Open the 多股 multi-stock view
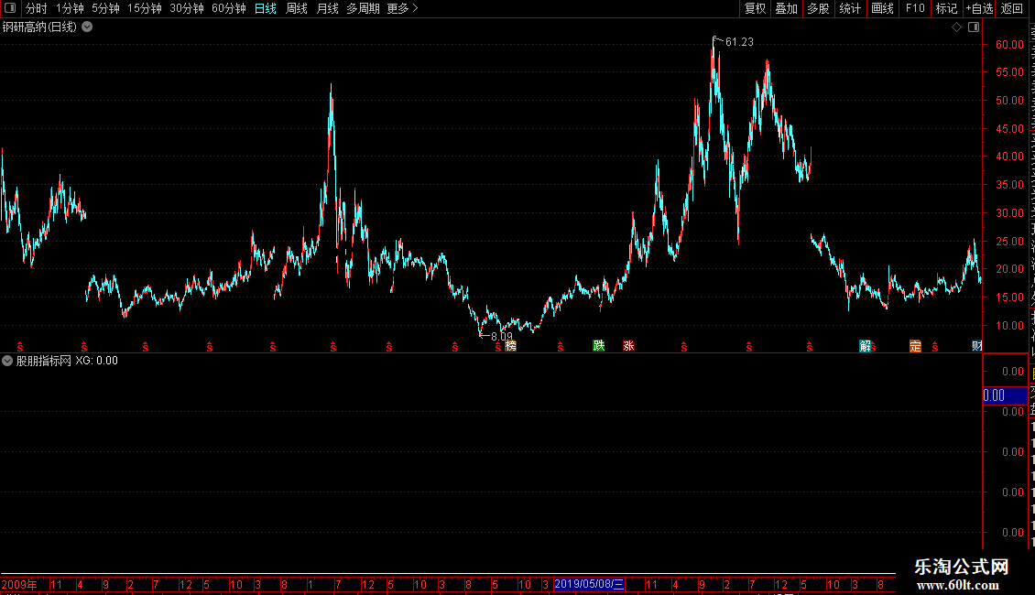Image resolution: width=1035 pixels, height=595 pixels. (819, 8)
